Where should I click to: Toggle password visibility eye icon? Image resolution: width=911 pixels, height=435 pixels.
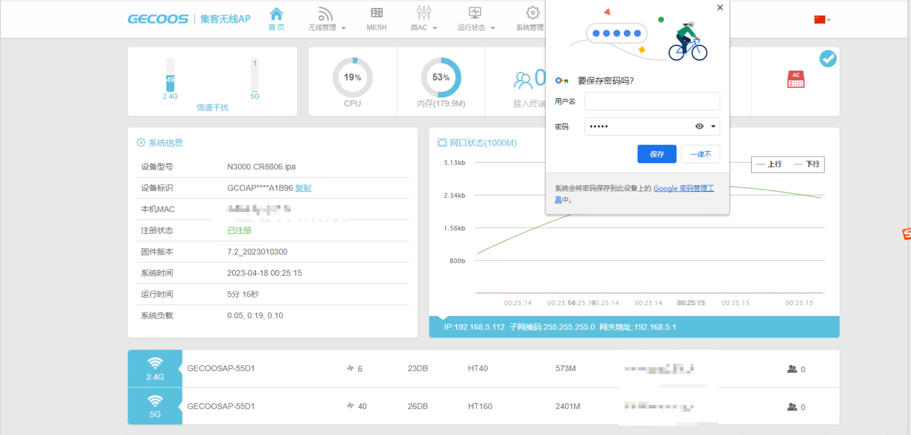tap(699, 126)
